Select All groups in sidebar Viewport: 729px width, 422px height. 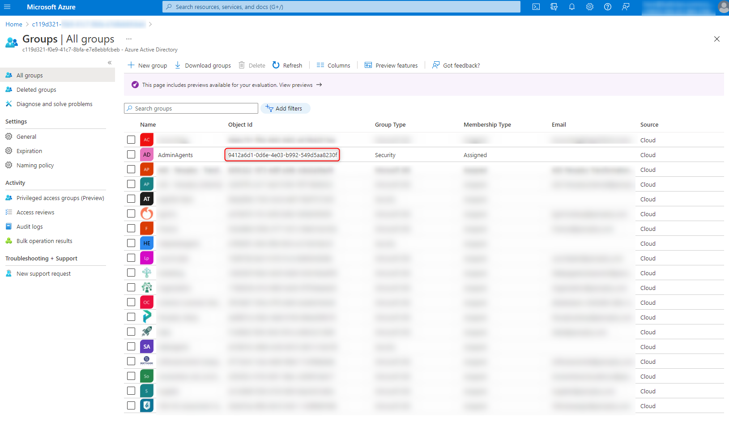(57, 75)
